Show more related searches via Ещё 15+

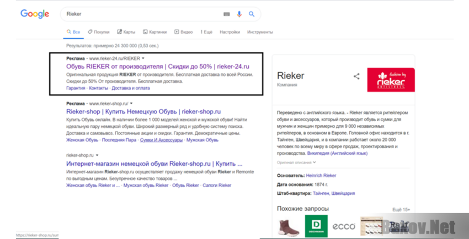pyautogui.click(x=401, y=210)
